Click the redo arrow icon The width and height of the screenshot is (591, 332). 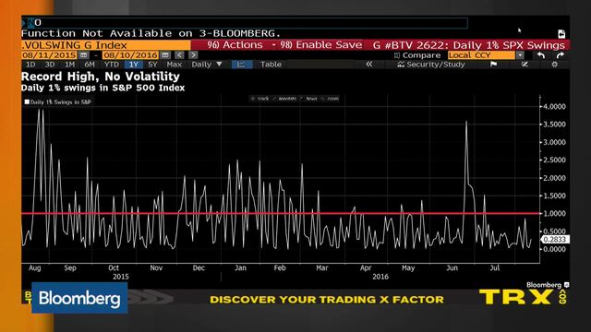[561, 55]
